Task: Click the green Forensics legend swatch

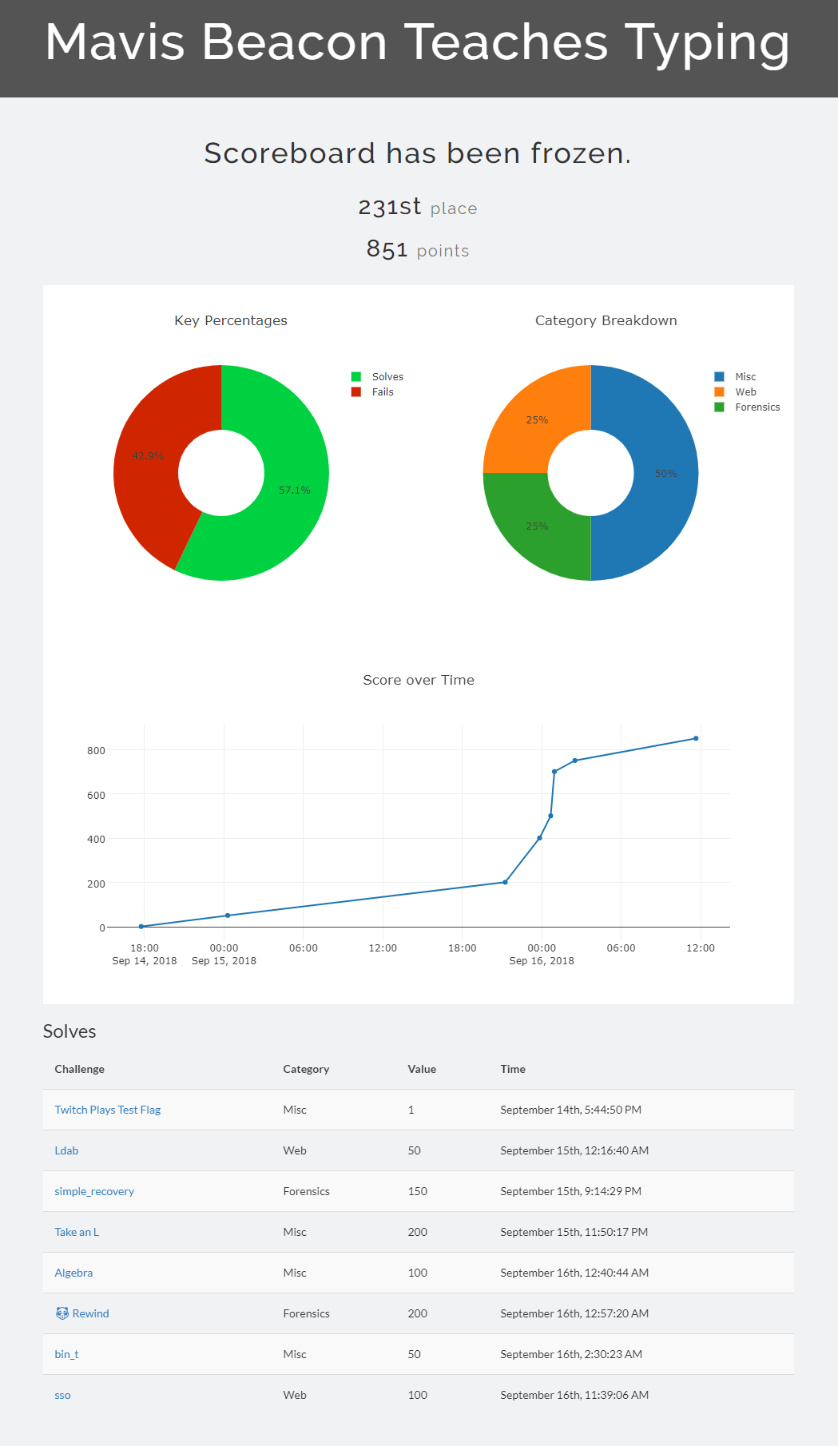Action: tap(719, 407)
